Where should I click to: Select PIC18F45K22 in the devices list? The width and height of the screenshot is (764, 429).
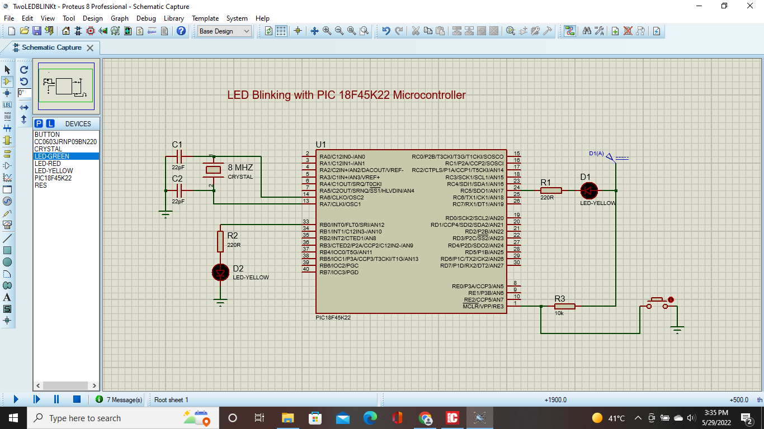[x=66, y=178]
